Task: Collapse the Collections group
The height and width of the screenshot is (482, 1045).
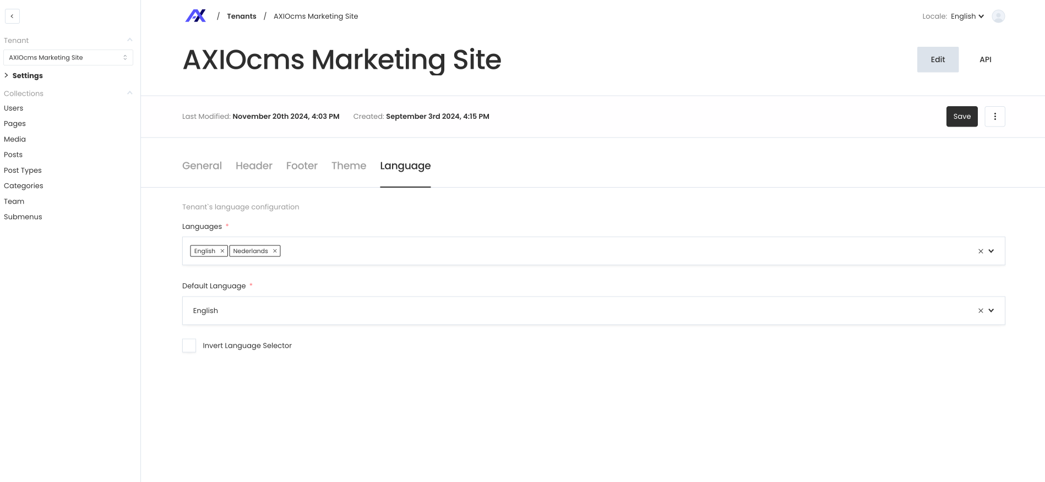Action: tap(129, 93)
